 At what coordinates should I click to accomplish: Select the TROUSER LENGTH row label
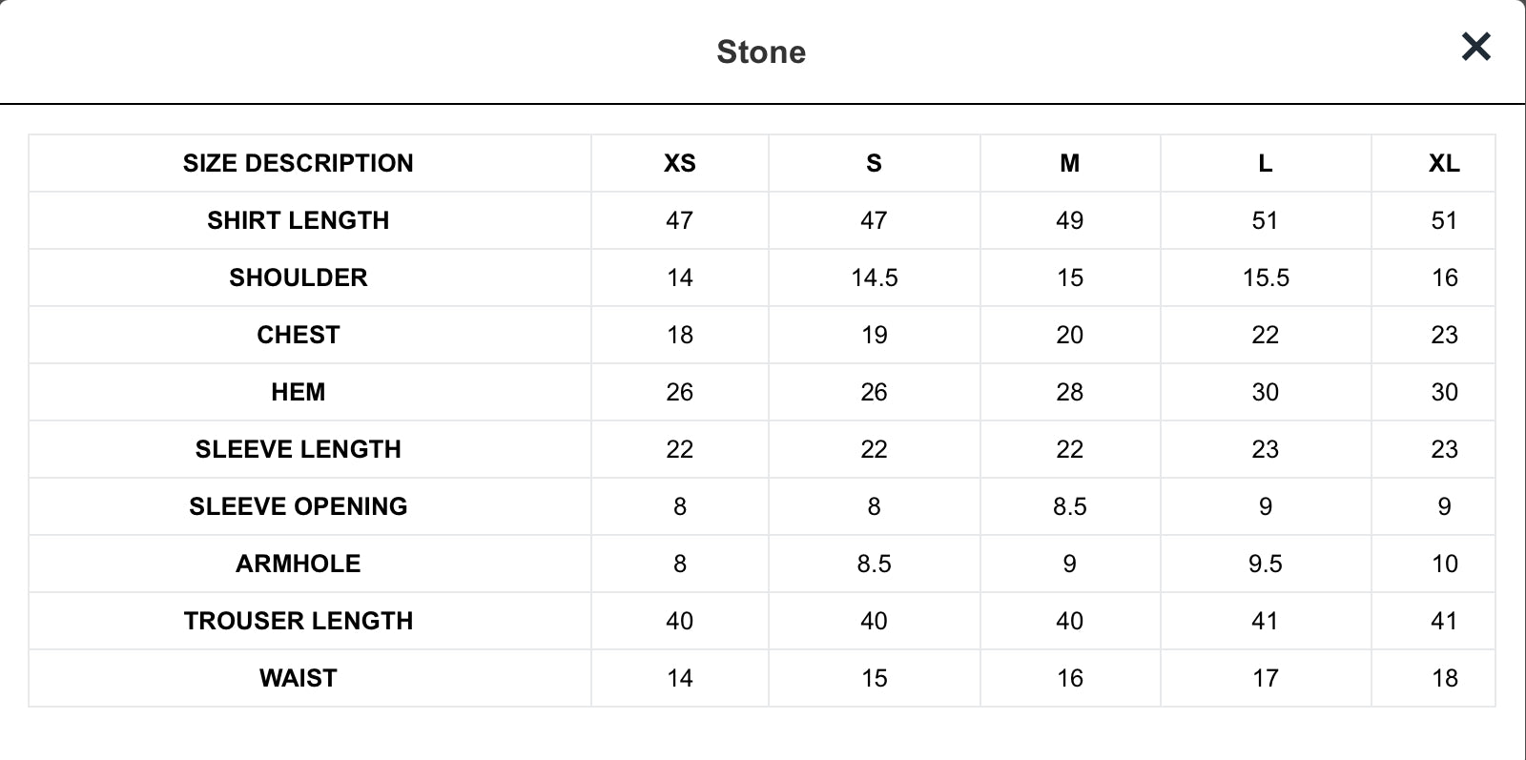point(299,621)
